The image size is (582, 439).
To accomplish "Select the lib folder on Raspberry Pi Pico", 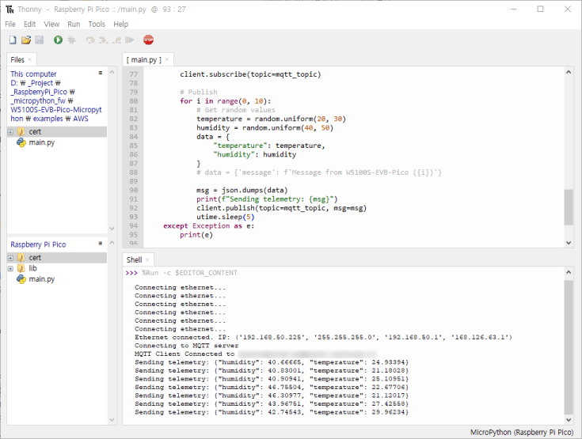I will pos(32,268).
